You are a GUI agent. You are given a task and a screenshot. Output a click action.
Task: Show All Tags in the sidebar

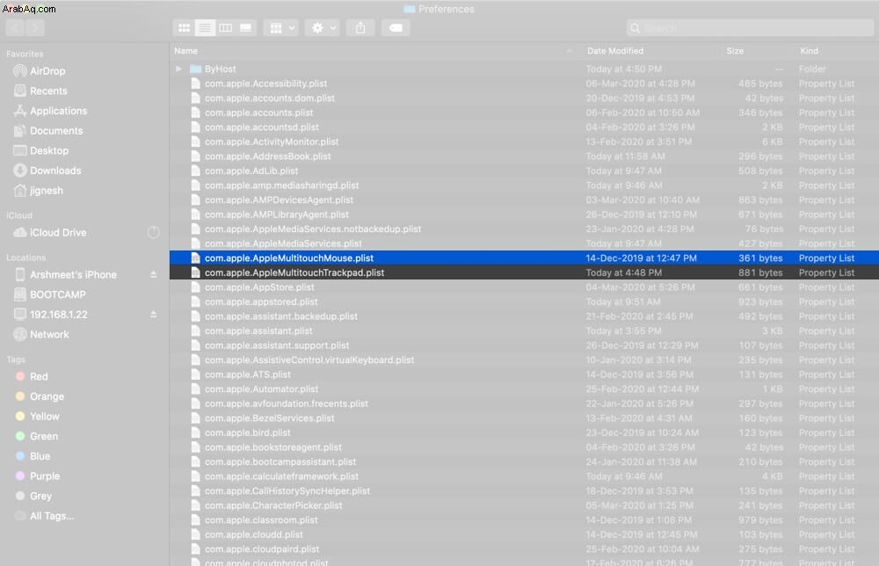click(44, 516)
